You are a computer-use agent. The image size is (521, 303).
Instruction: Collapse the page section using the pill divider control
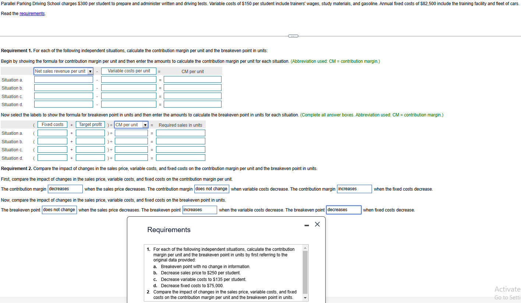point(293,36)
